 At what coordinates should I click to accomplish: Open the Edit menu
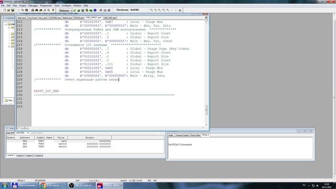tap(8, 6)
